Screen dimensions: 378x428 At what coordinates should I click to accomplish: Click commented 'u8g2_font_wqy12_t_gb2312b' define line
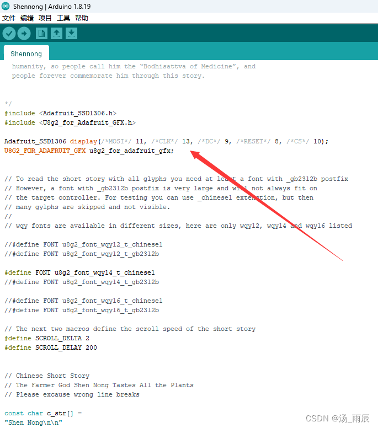(82, 254)
